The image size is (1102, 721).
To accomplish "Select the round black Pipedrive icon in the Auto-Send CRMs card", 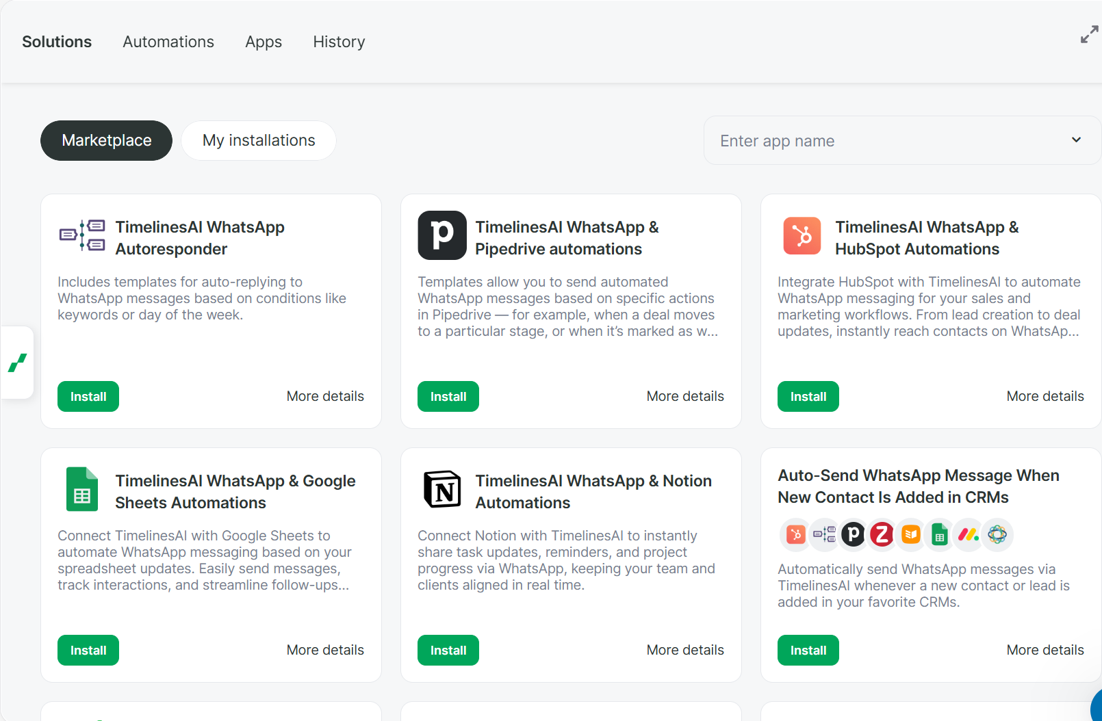I will pyautogui.click(x=853, y=534).
